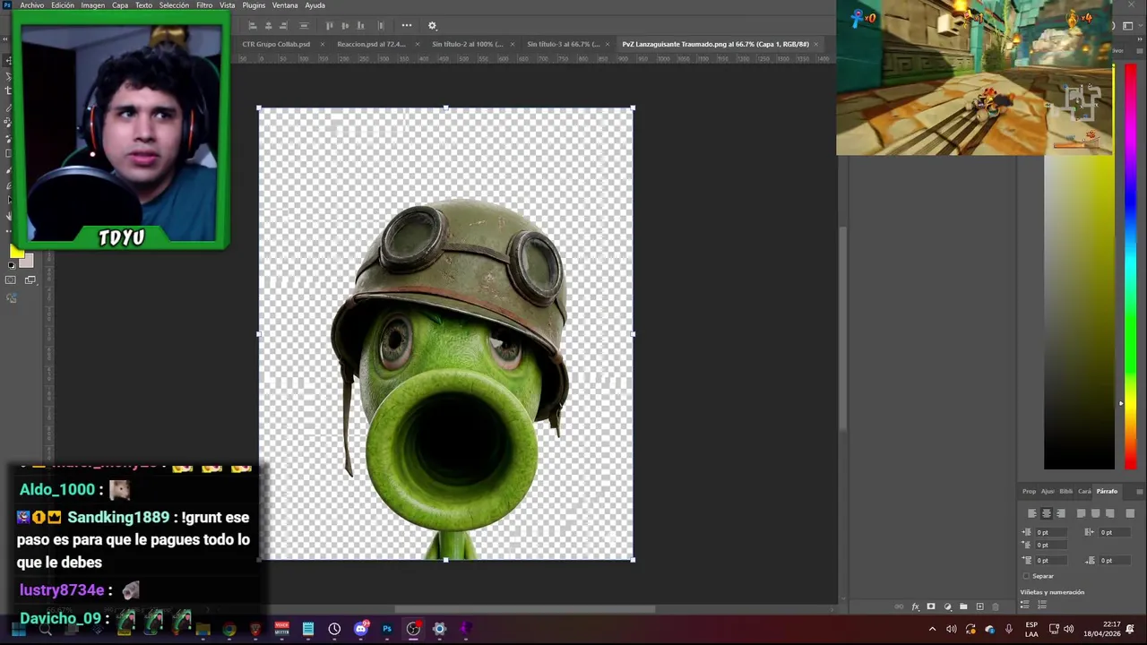Switch to Ajus panel tab

[x=1048, y=491]
